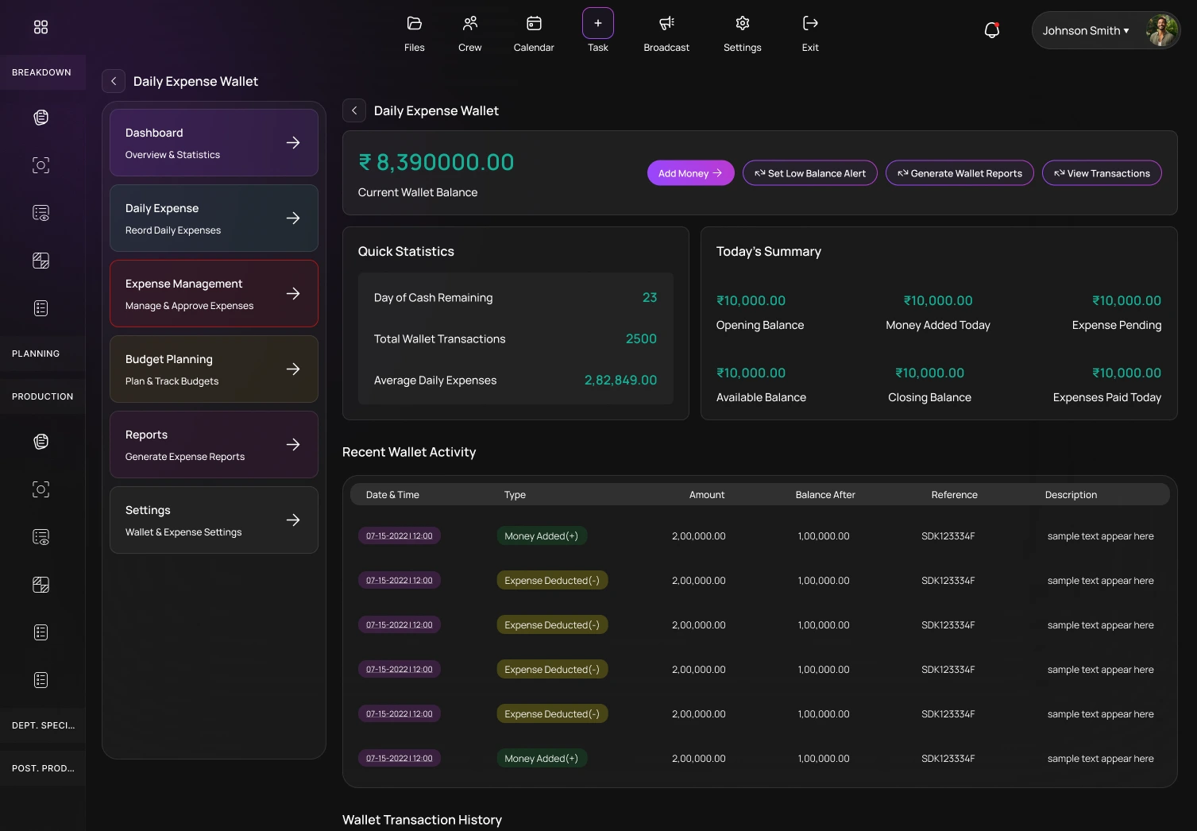Click the Generate Wallet Reports button
The width and height of the screenshot is (1197, 831).
pos(960,172)
